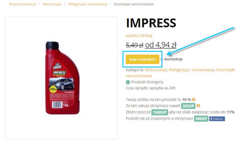Click the info icon next to 202XP badge
Screen dimensions: 244x141
pyautogui.click(x=198, y=106)
